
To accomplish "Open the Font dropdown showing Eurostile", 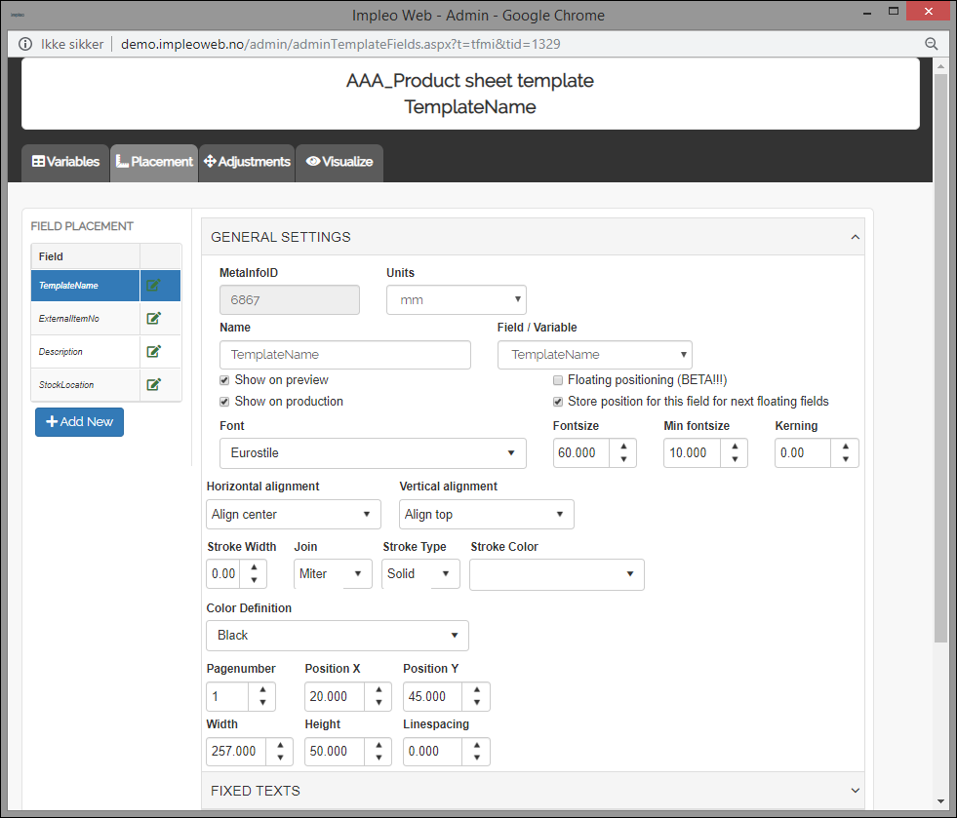I will [373, 453].
